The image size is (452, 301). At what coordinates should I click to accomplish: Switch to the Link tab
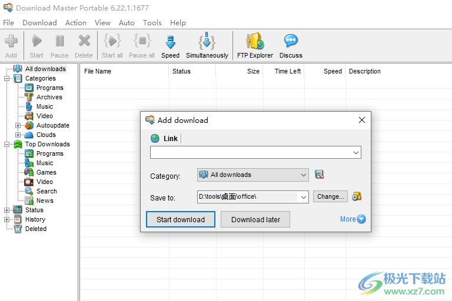[165, 139]
